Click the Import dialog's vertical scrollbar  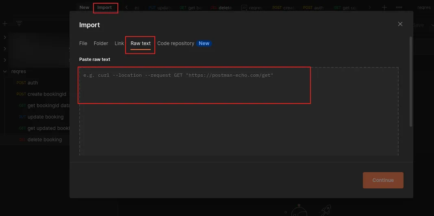[x=411, y=82]
